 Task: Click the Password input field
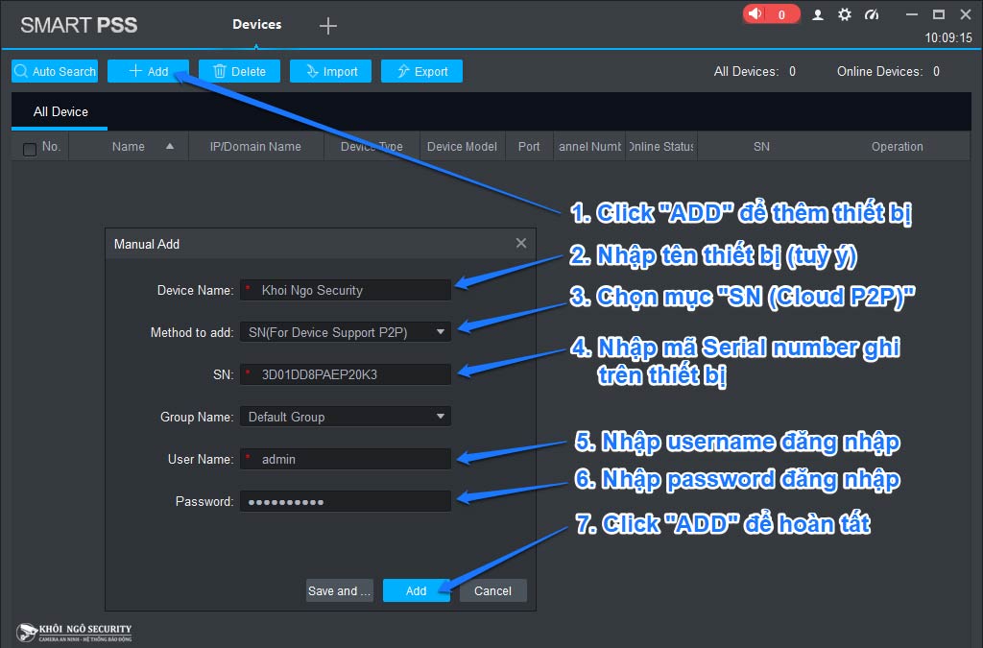(346, 501)
